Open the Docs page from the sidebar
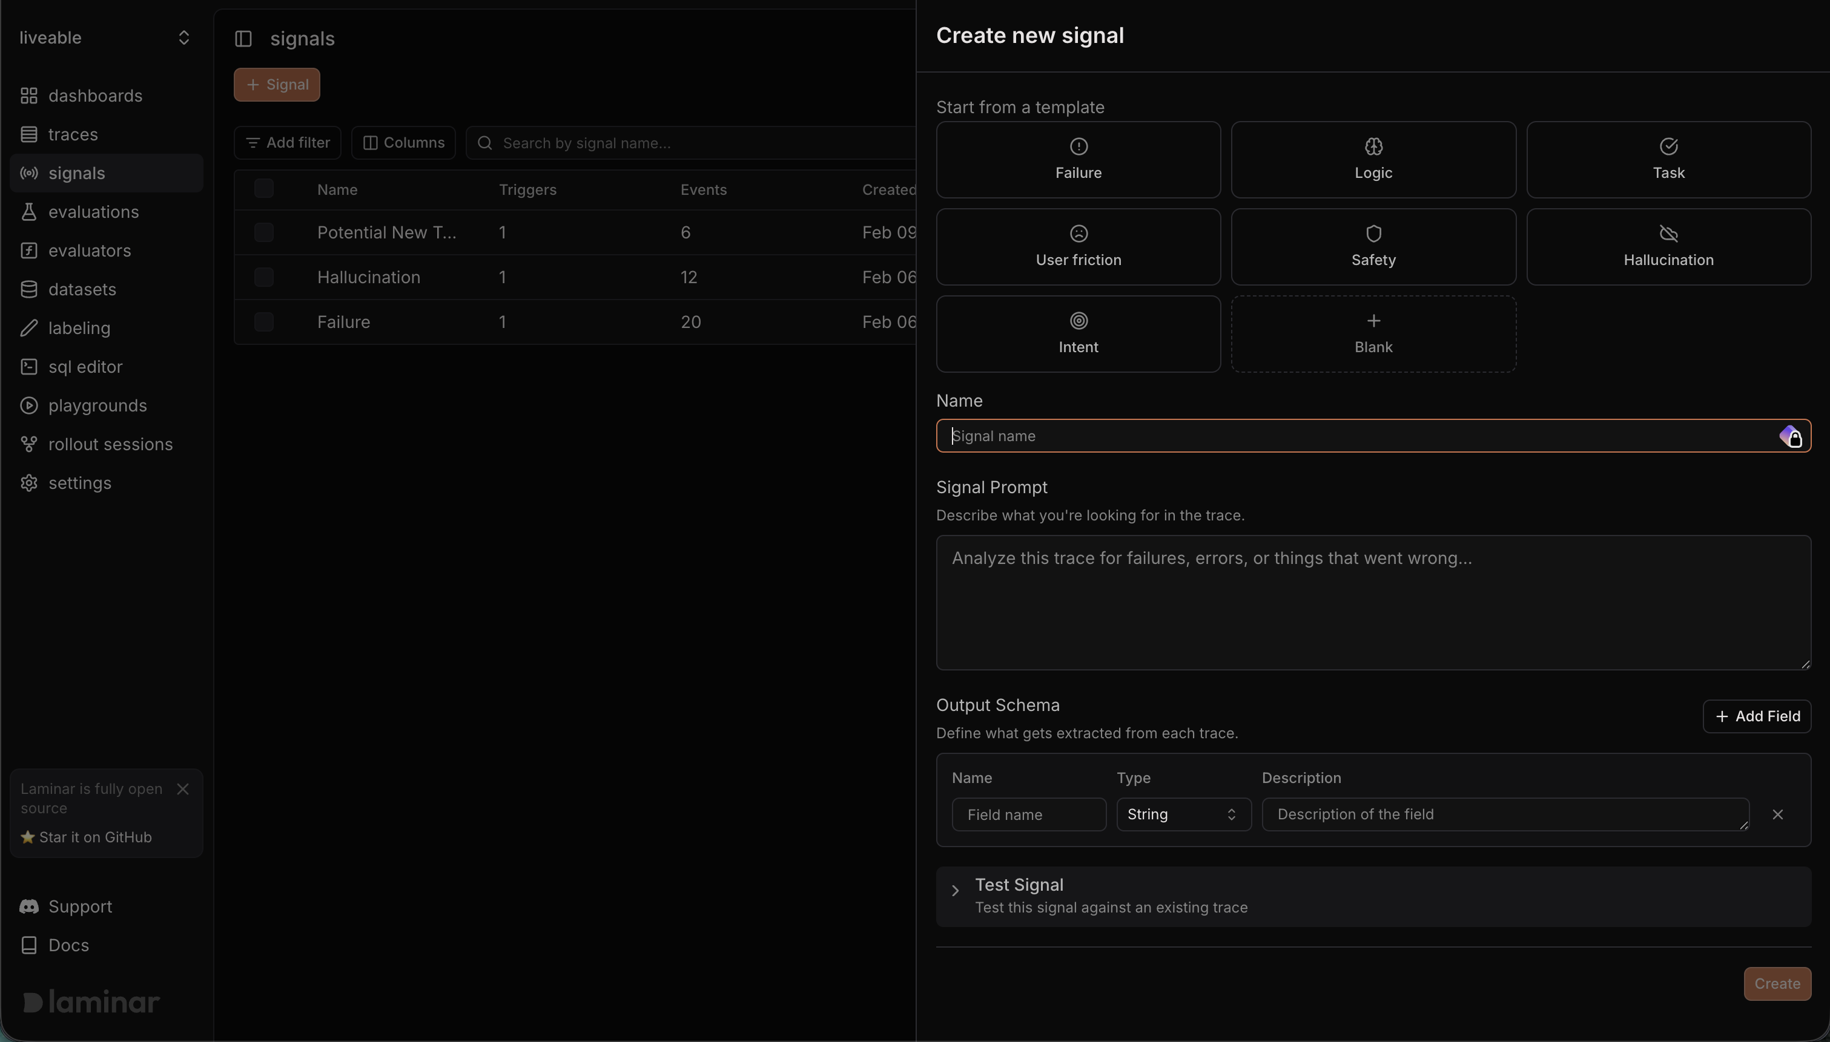This screenshot has height=1042, width=1830. coord(67,945)
